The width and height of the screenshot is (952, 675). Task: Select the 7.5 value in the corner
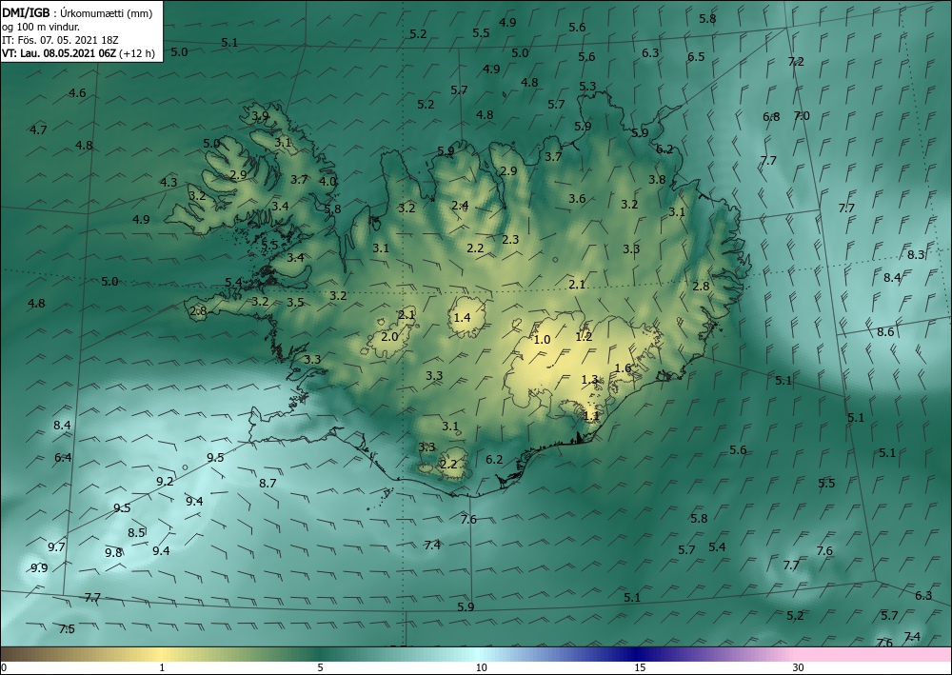[x=67, y=629]
